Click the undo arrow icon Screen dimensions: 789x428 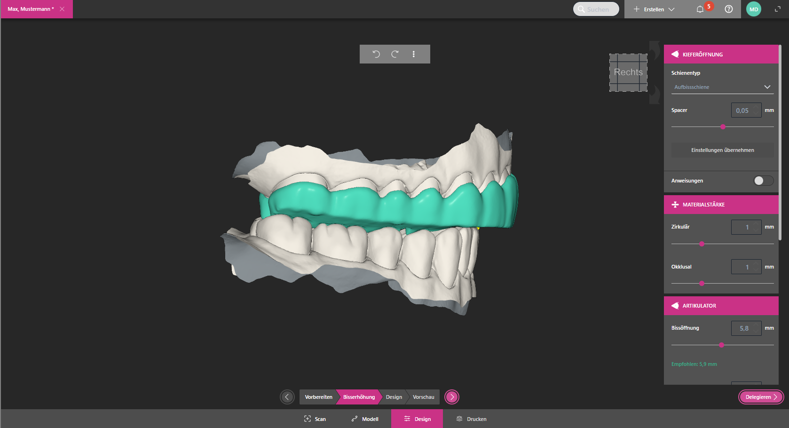(376, 54)
